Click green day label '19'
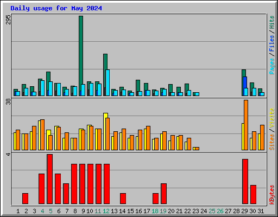 (x=163, y=211)
